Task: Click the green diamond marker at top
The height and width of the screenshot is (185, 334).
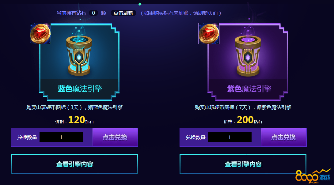Action: [140, 4]
